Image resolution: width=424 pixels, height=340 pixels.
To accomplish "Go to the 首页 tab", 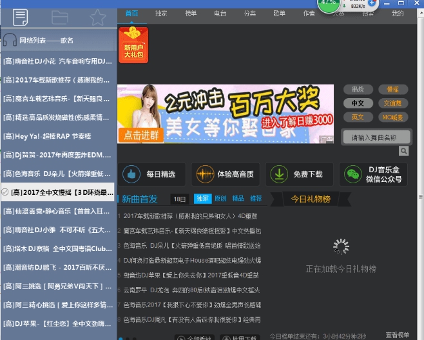I will 132,14.
